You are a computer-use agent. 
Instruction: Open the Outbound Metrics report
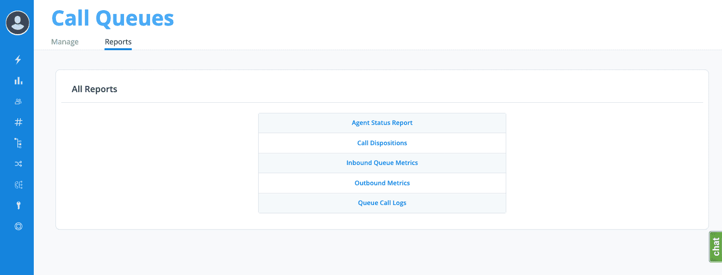(x=382, y=183)
